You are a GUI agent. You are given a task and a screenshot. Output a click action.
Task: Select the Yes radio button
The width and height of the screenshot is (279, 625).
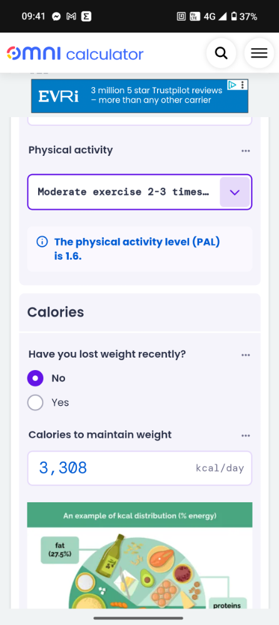pyautogui.click(x=36, y=403)
